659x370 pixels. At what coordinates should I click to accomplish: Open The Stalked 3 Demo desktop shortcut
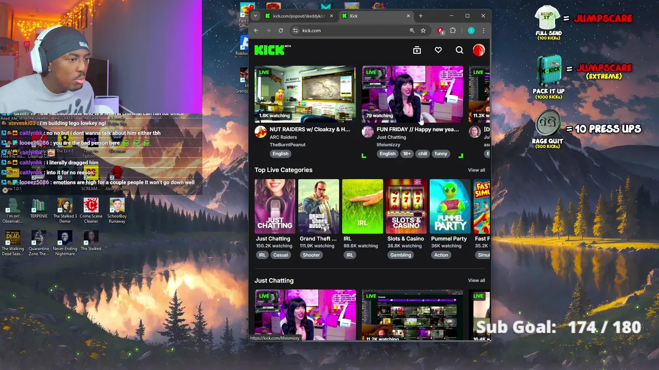[65, 211]
